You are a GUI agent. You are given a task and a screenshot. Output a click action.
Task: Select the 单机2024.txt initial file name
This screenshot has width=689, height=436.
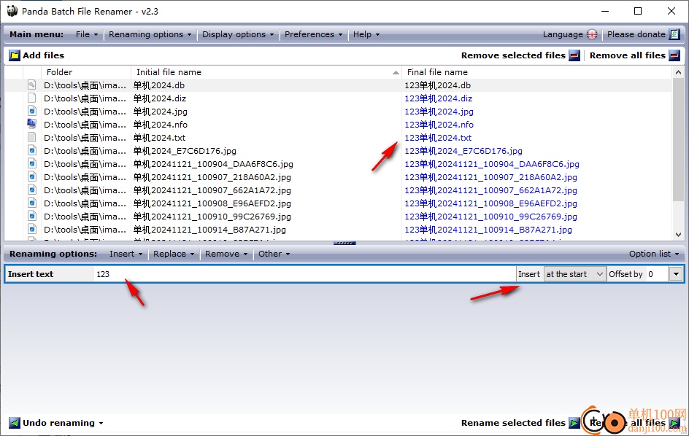160,138
